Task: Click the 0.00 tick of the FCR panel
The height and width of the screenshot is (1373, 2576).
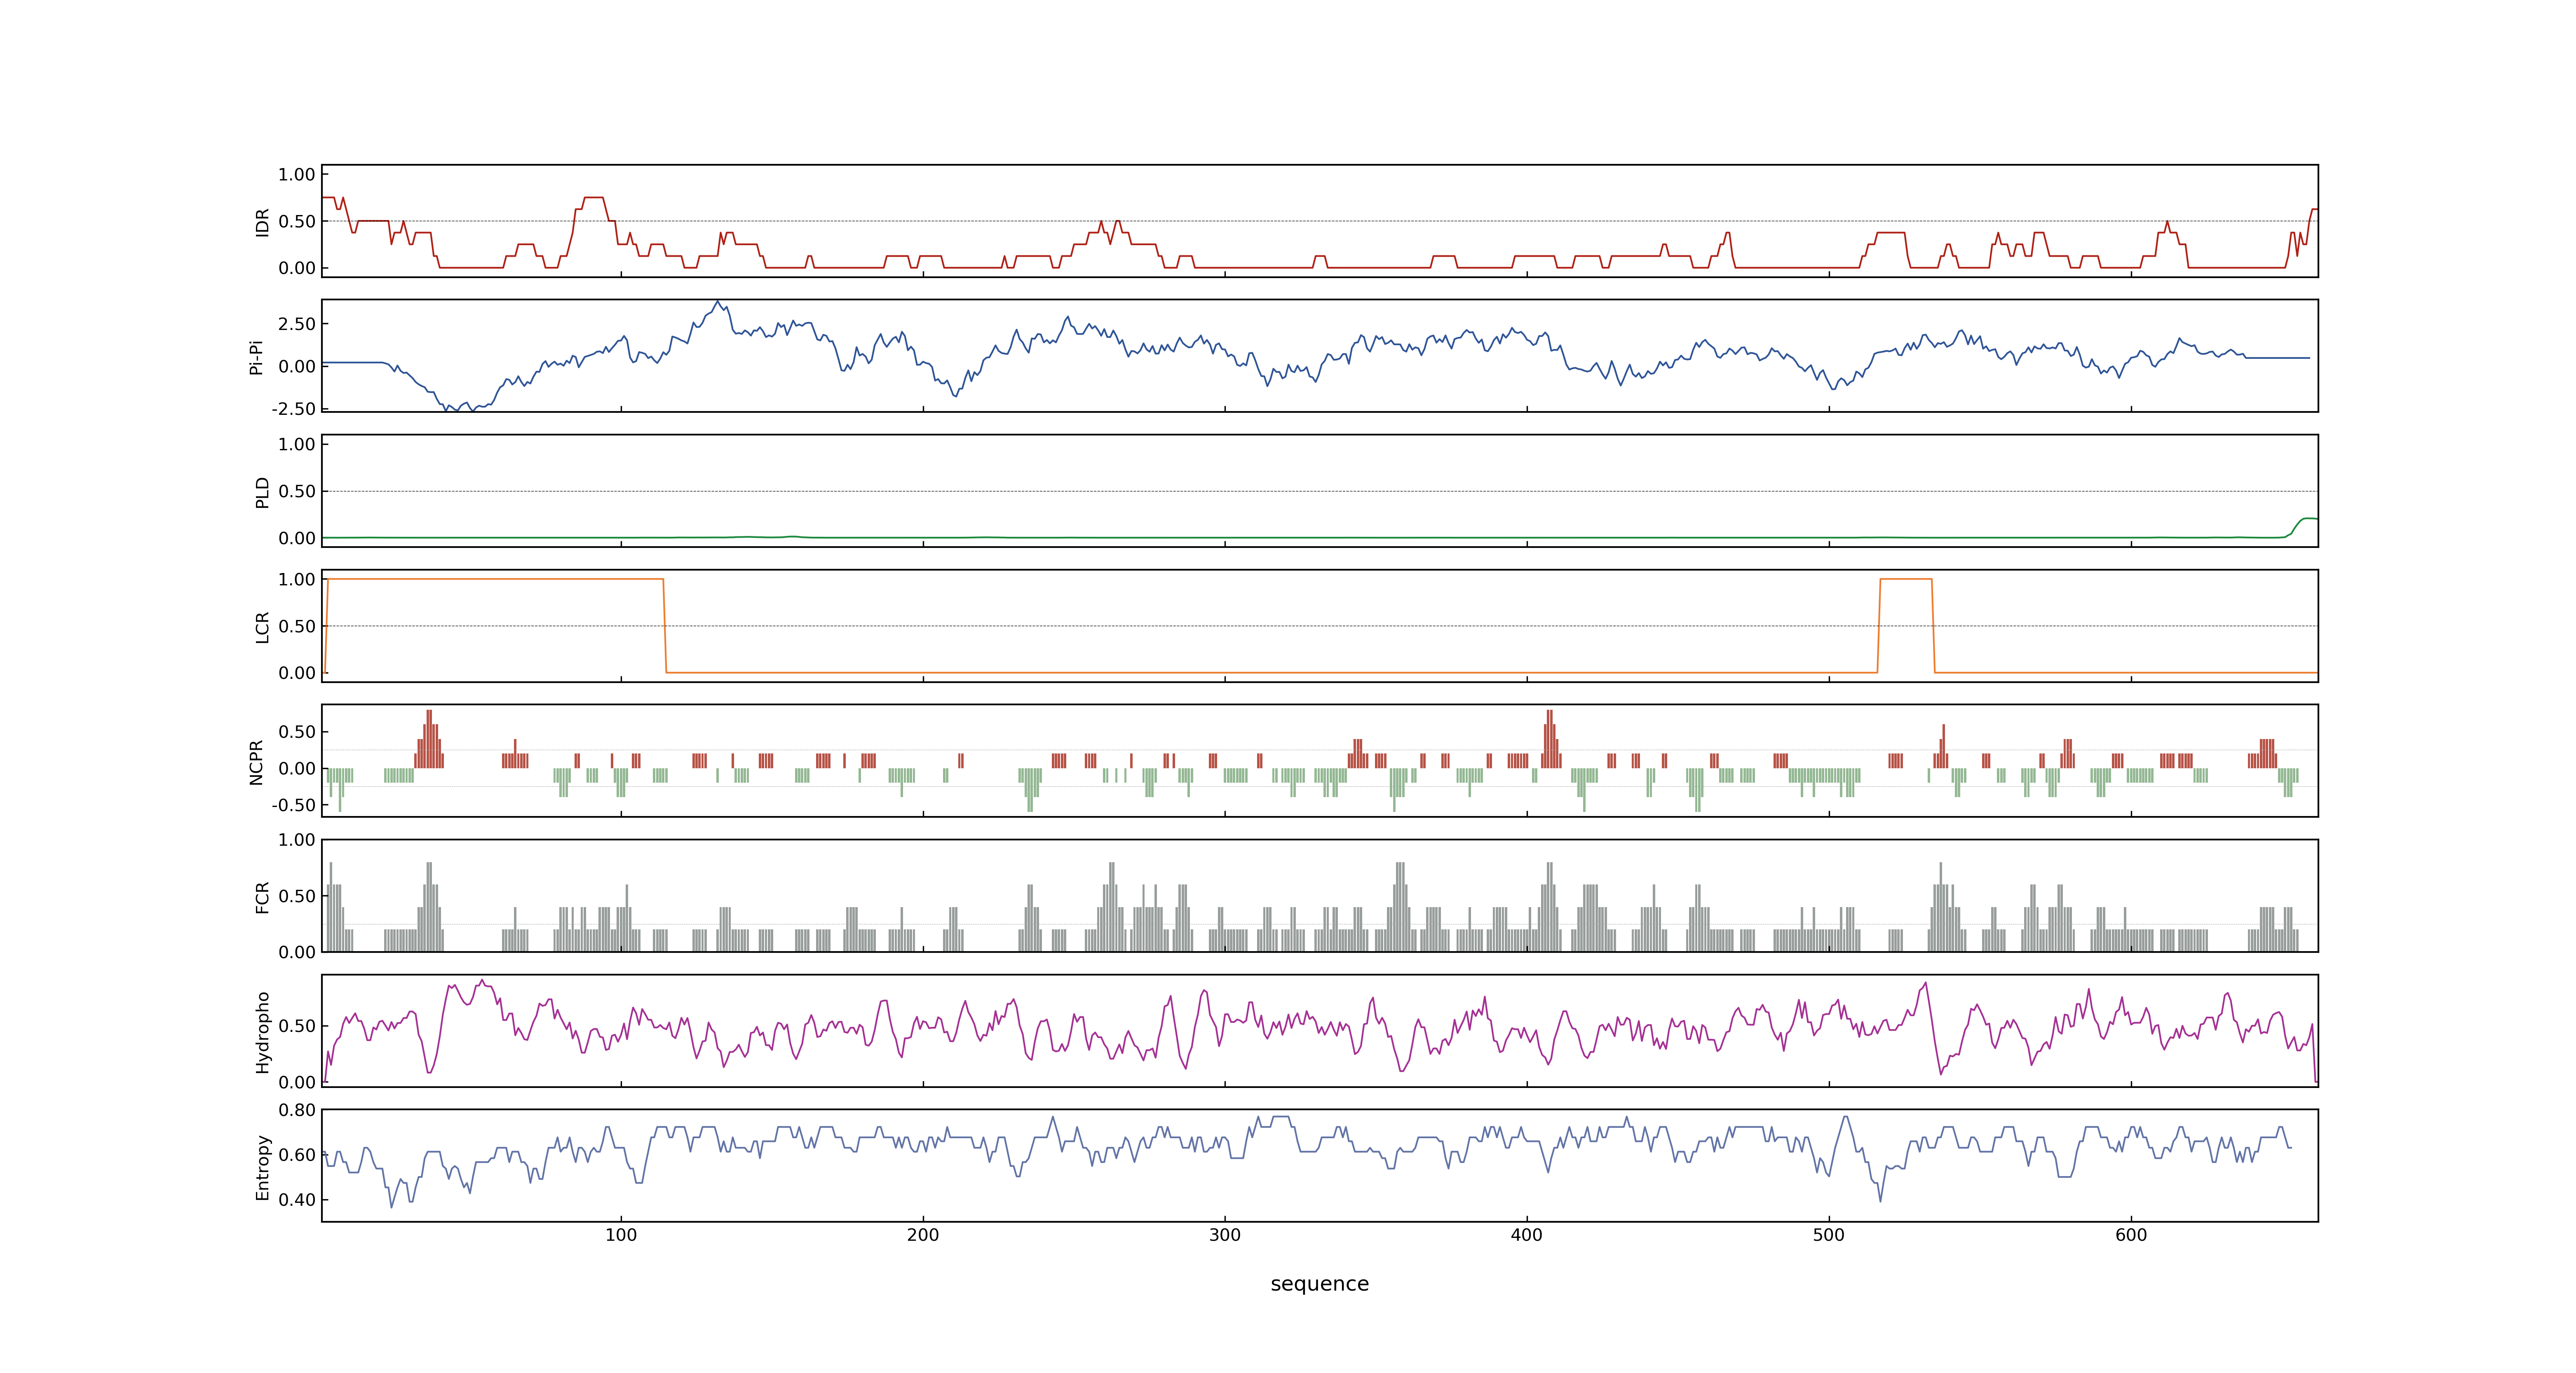Action: click(297, 952)
